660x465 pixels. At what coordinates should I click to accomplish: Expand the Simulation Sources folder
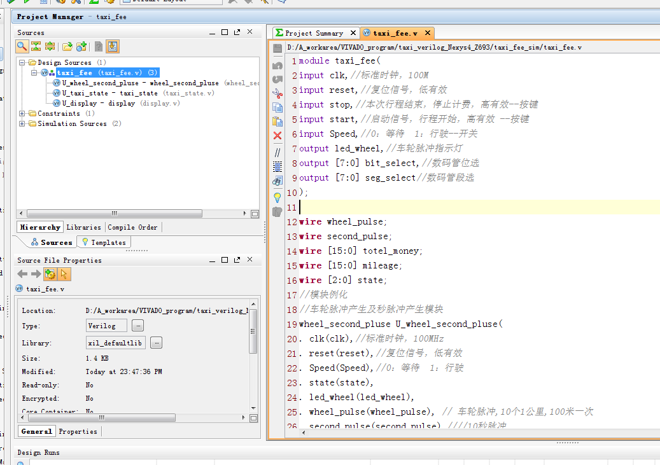(x=22, y=123)
